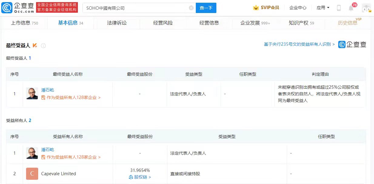Click the 受益所有人 2 section heading
Image resolution: width=374 pixels, height=184 pixels.
[x=19, y=120]
